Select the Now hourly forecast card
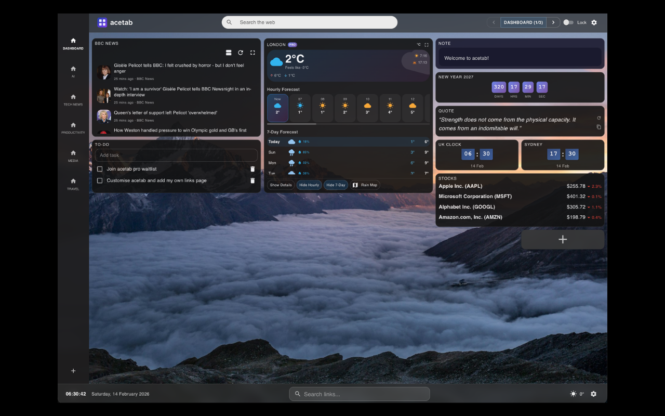Image resolution: width=665 pixels, height=416 pixels. pos(277,108)
